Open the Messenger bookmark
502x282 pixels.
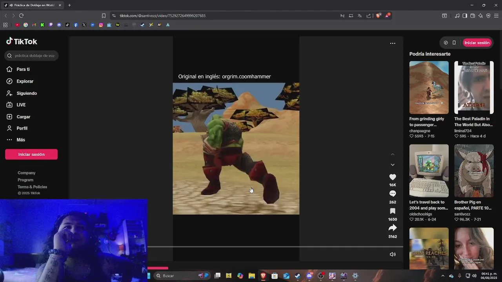pyautogui.click(x=93, y=25)
